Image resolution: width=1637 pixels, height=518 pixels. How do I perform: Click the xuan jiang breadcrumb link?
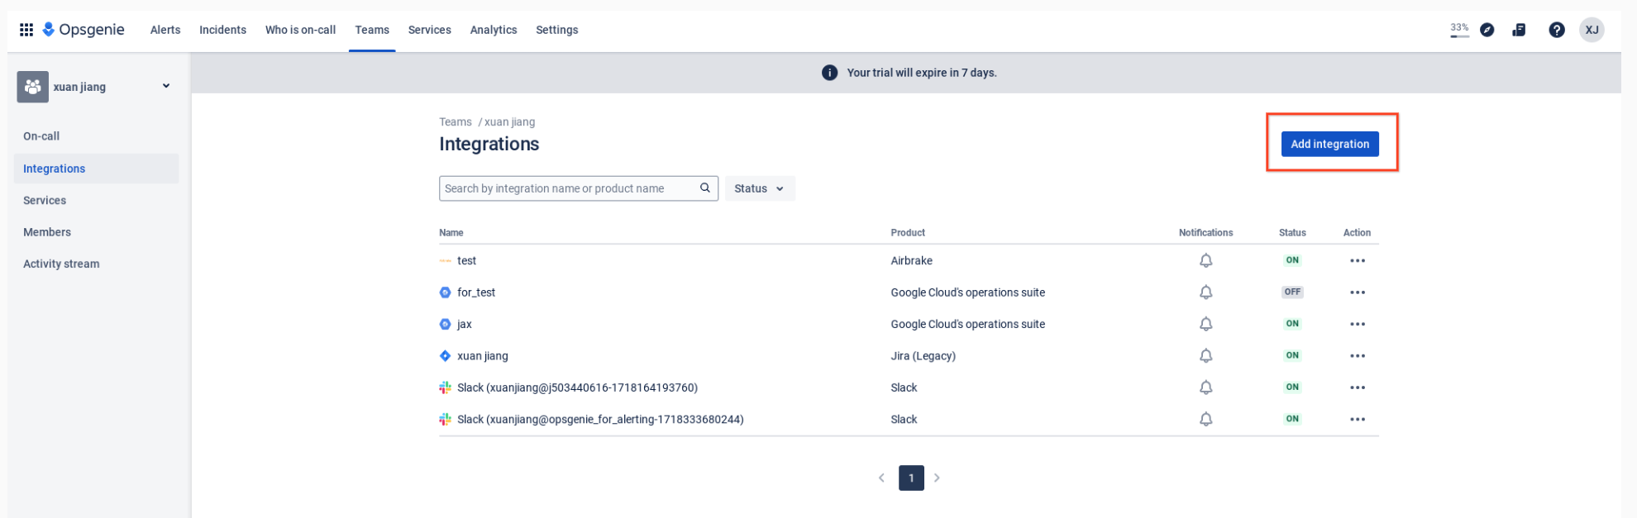click(x=509, y=121)
